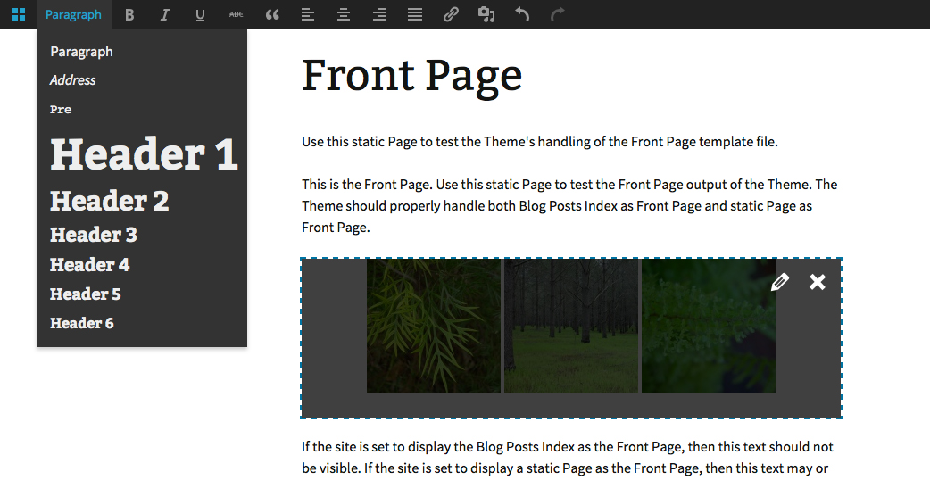Click the Front Page title
930x480 pixels.
(x=412, y=76)
